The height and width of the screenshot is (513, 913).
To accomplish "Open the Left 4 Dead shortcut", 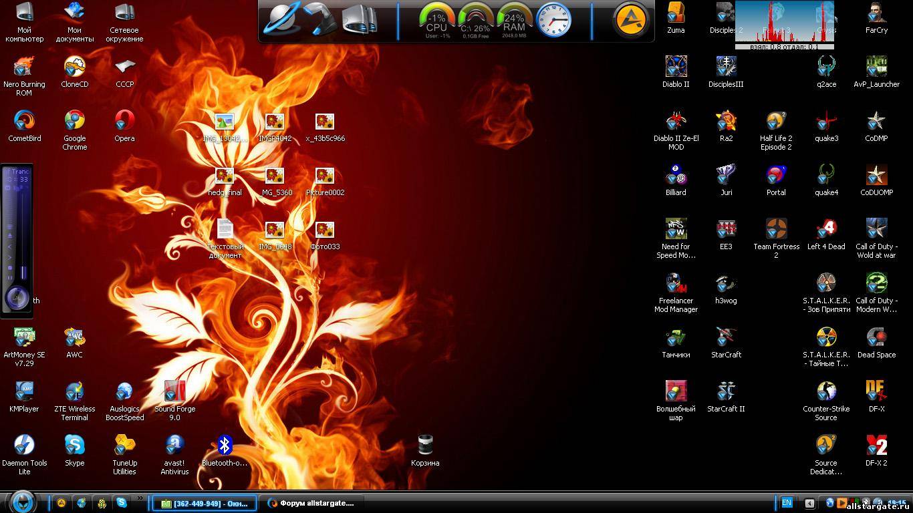I will click(x=826, y=230).
